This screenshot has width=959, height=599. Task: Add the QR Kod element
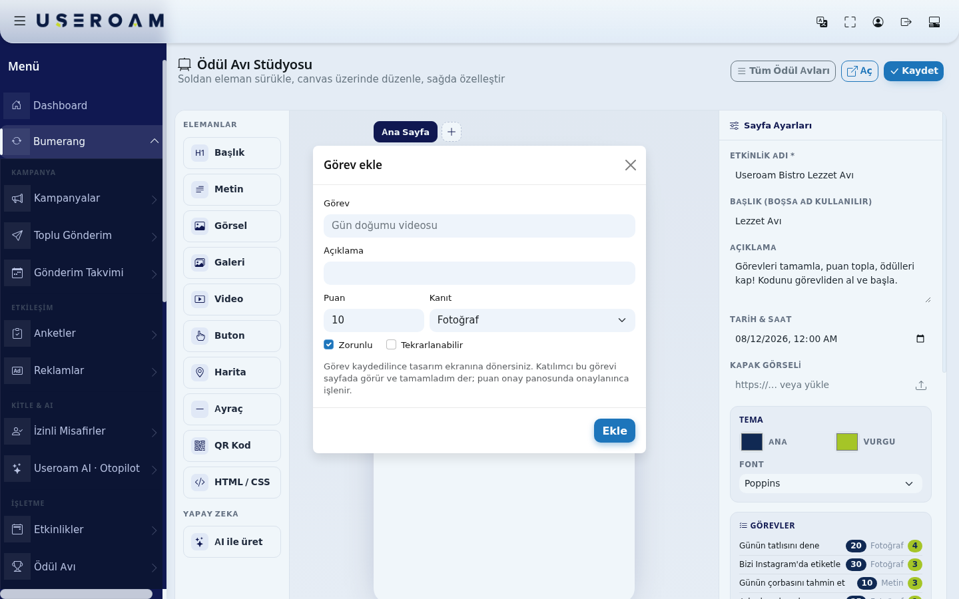coord(232,446)
